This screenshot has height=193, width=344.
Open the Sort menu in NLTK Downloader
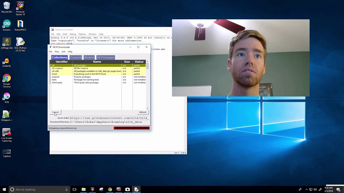point(63,51)
